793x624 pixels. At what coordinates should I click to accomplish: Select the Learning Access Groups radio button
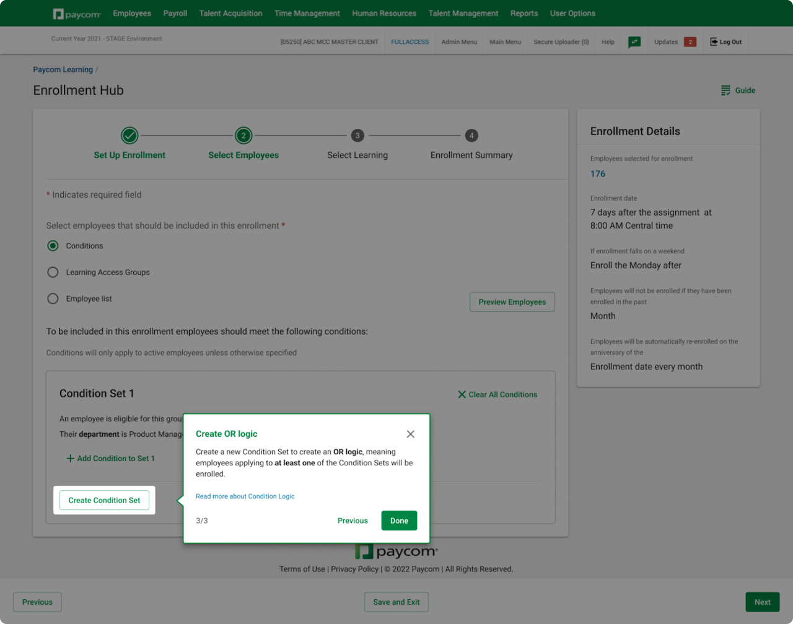point(53,272)
